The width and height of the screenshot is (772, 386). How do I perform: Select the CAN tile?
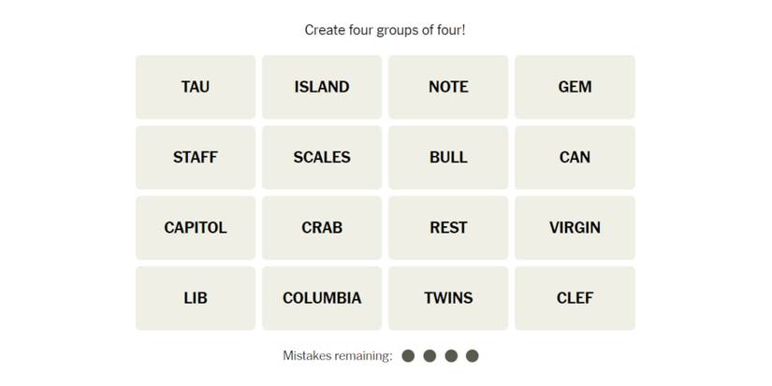(x=575, y=157)
